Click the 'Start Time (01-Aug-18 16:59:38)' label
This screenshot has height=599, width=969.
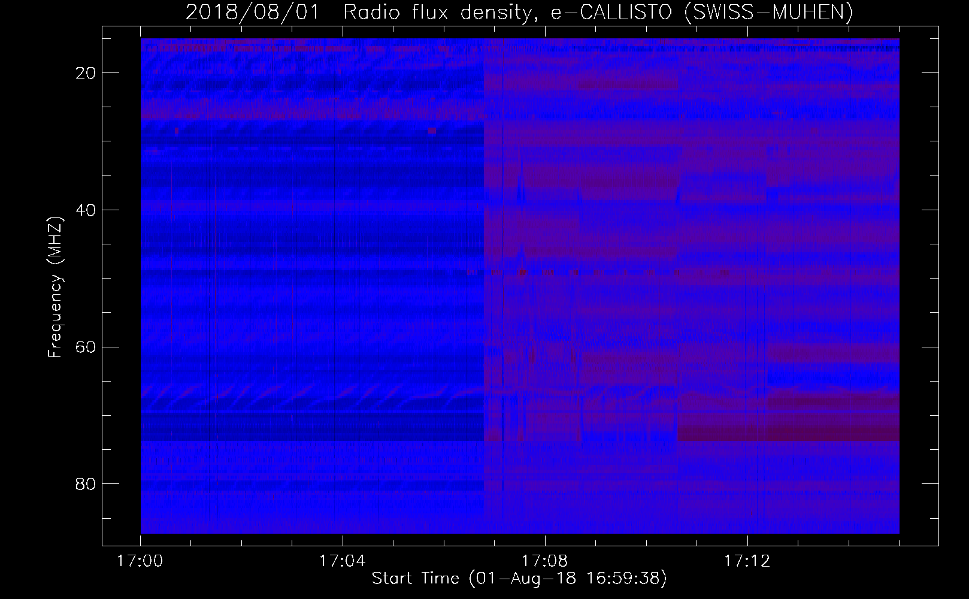(x=519, y=579)
